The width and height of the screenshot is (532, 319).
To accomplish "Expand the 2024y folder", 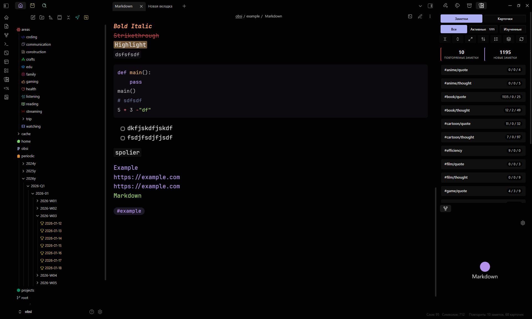I will 23,164.
